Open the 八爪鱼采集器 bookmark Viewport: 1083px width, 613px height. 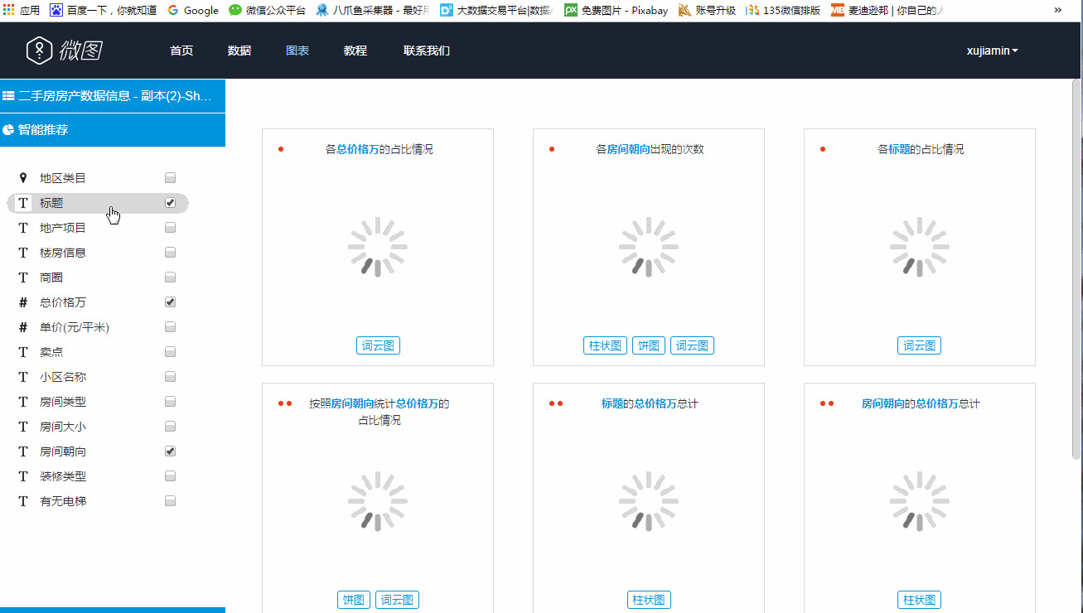click(372, 11)
